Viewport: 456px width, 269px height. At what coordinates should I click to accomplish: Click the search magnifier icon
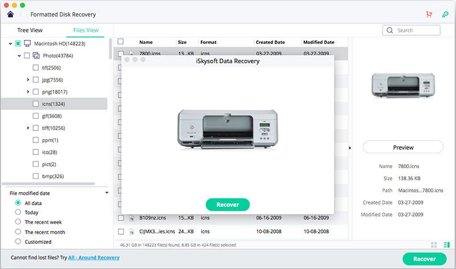tap(390, 30)
